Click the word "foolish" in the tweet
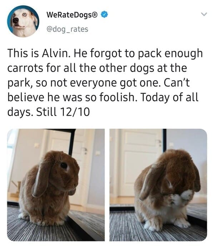This screenshot has height=246, width=214. (x=118, y=97)
